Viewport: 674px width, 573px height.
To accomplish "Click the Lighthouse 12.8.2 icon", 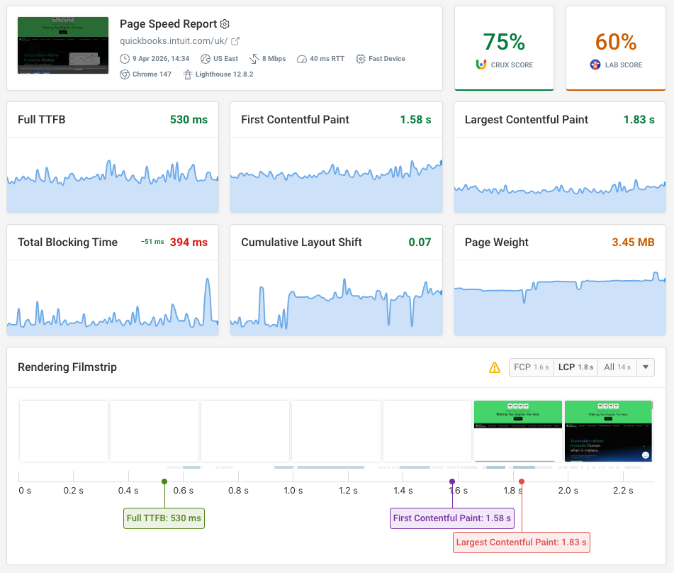I will pyautogui.click(x=189, y=74).
